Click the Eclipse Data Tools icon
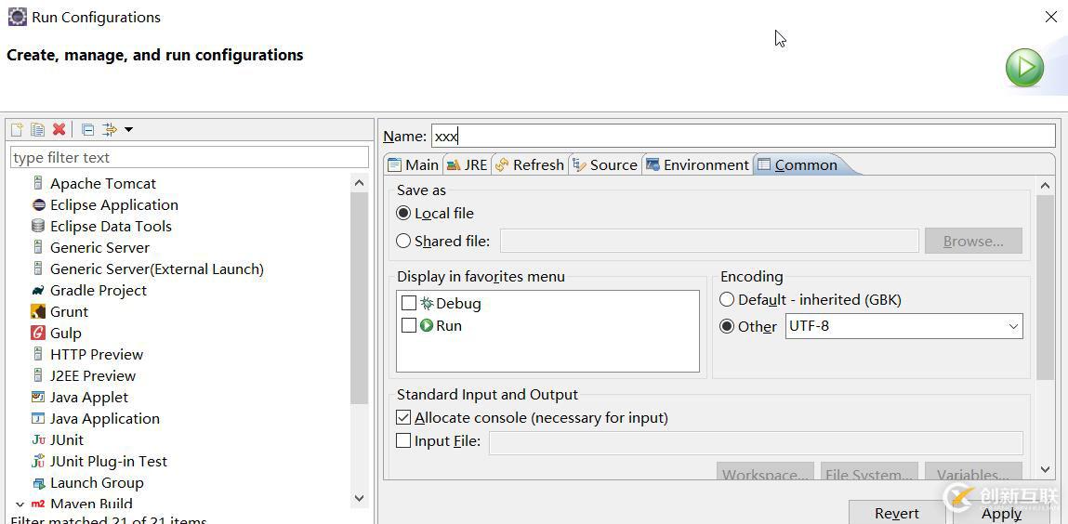Viewport: 1068px width, 524px height. pos(38,226)
